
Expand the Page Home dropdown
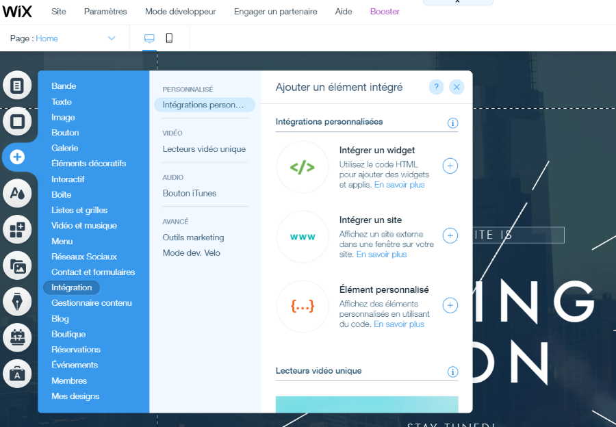[112, 38]
